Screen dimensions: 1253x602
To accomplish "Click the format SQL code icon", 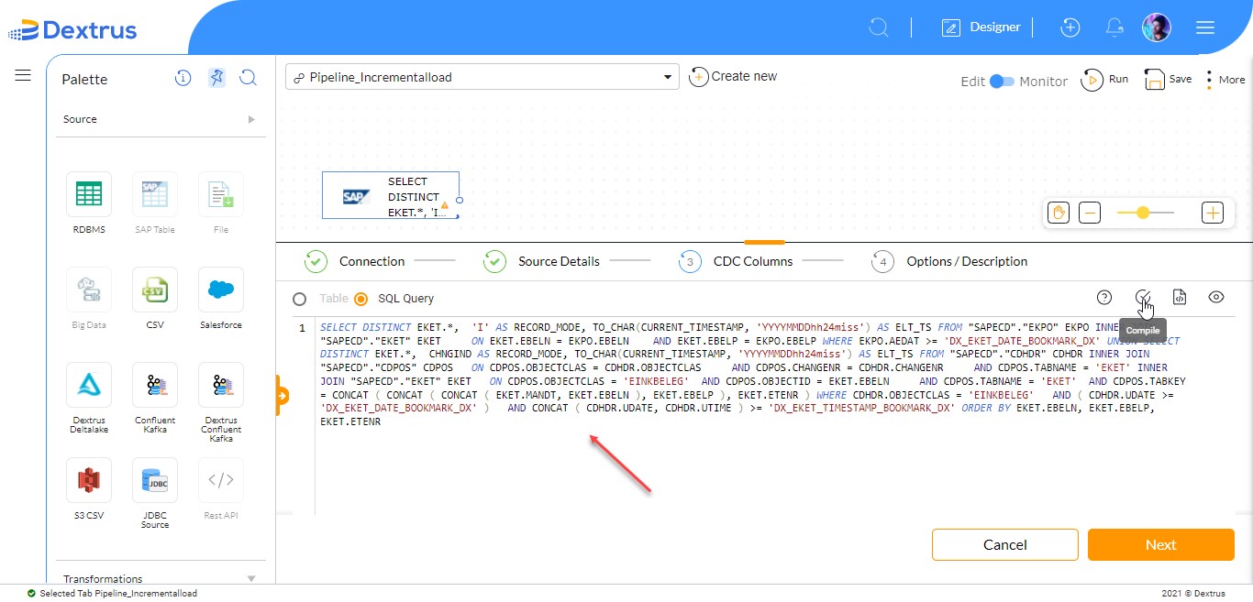I will pyautogui.click(x=1181, y=297).
